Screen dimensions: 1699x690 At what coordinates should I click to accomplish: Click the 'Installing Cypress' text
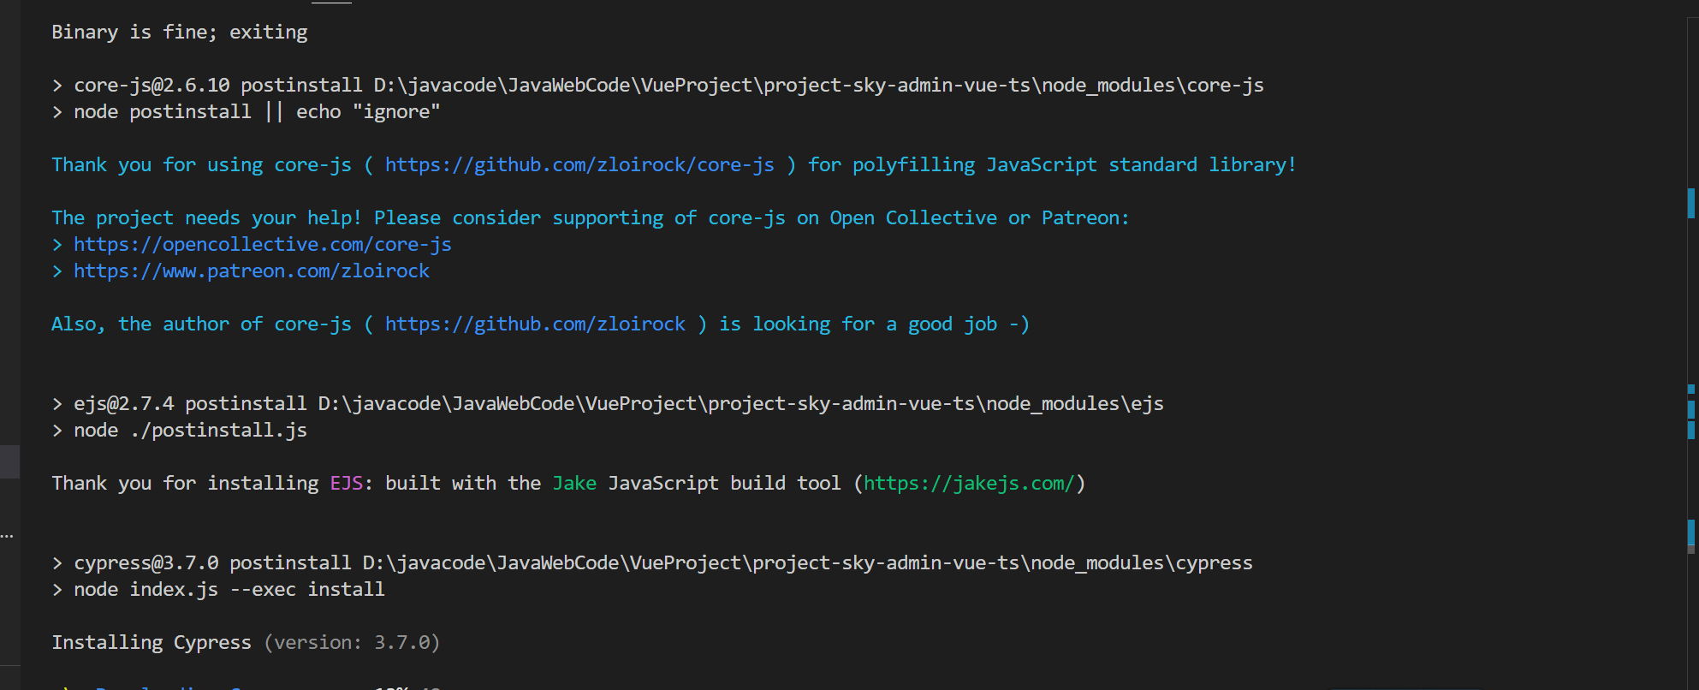coord(151,642)
